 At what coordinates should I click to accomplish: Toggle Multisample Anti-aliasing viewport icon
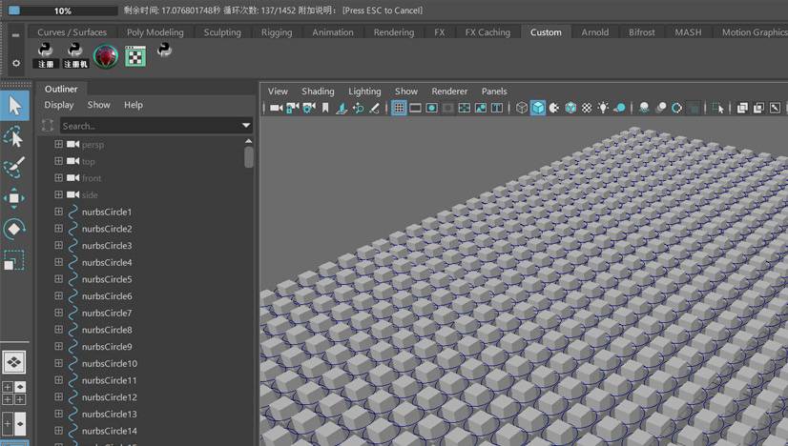click(x=677, y=108)
